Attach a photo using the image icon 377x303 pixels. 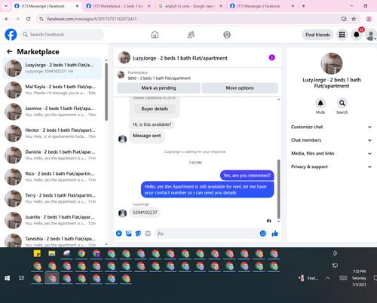click(x=129, y=234)
